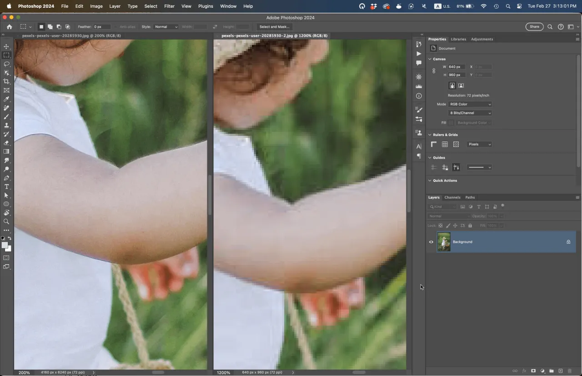Select the Crop tool
Screen dimensions: 582x376
6,81
